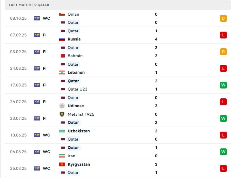235x178 pixels.
Task: Click the loss badge for Russia match
Action: coord(223,35)
